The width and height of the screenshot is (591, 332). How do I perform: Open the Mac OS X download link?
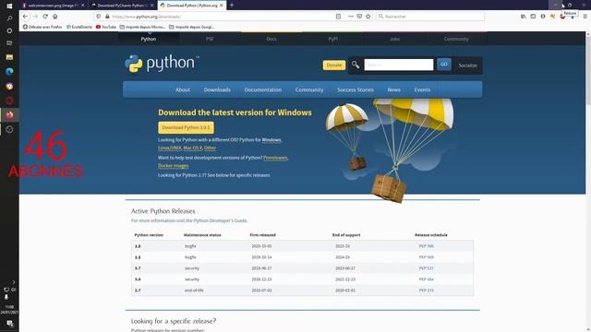pos(193,148)
